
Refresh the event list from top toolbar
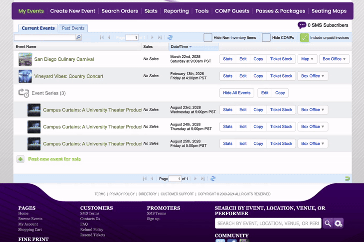[x=170, y=38]
